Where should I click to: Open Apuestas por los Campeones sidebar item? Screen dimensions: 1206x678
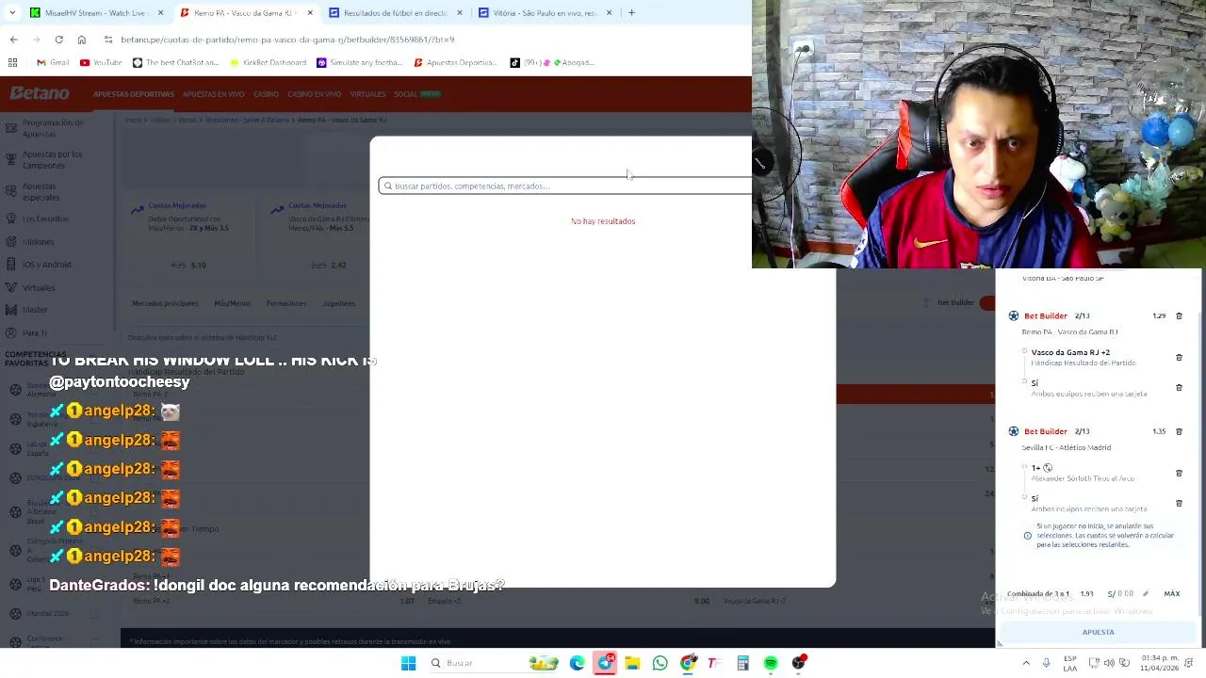[52, 159]
